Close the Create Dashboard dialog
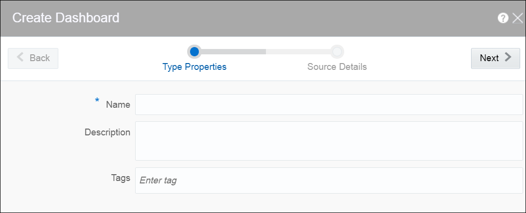The height and width of the screenshot is (213, 526). point(517,18)
